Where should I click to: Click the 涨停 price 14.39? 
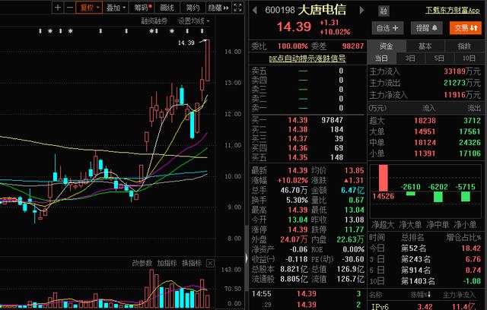click(x=298, y=229)
